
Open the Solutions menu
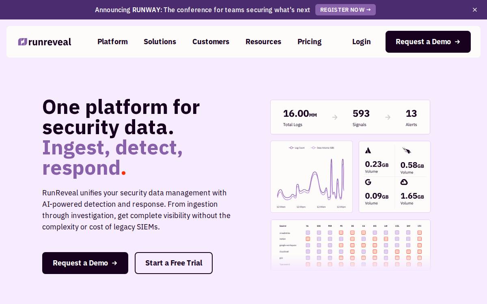(160, 42)
